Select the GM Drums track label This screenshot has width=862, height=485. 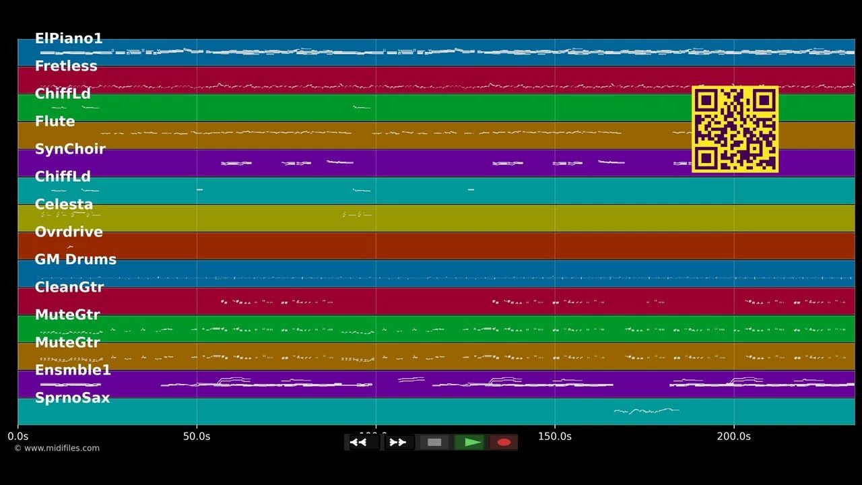point(75,259)
